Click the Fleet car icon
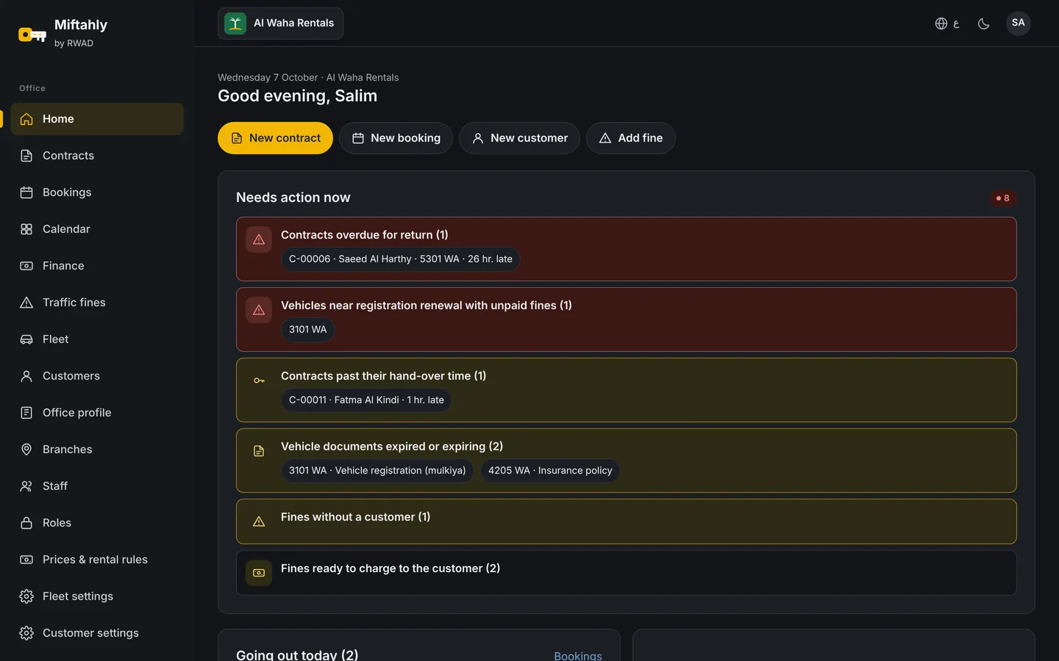The image size is (1059, 661). pyautogui.click(x=26, y=339)
